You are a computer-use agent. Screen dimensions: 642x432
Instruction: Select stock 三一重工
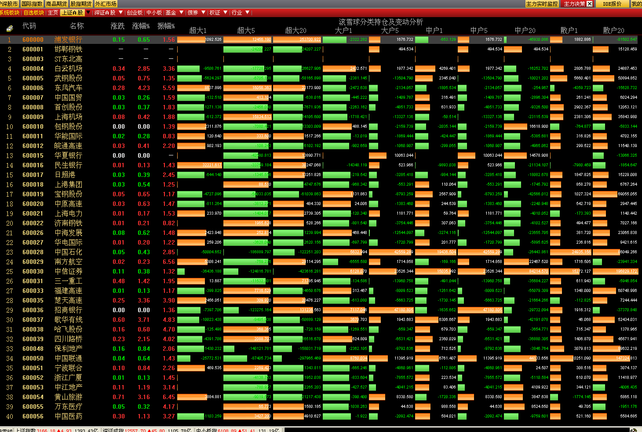pyautogui.click(x=68, y=281)
